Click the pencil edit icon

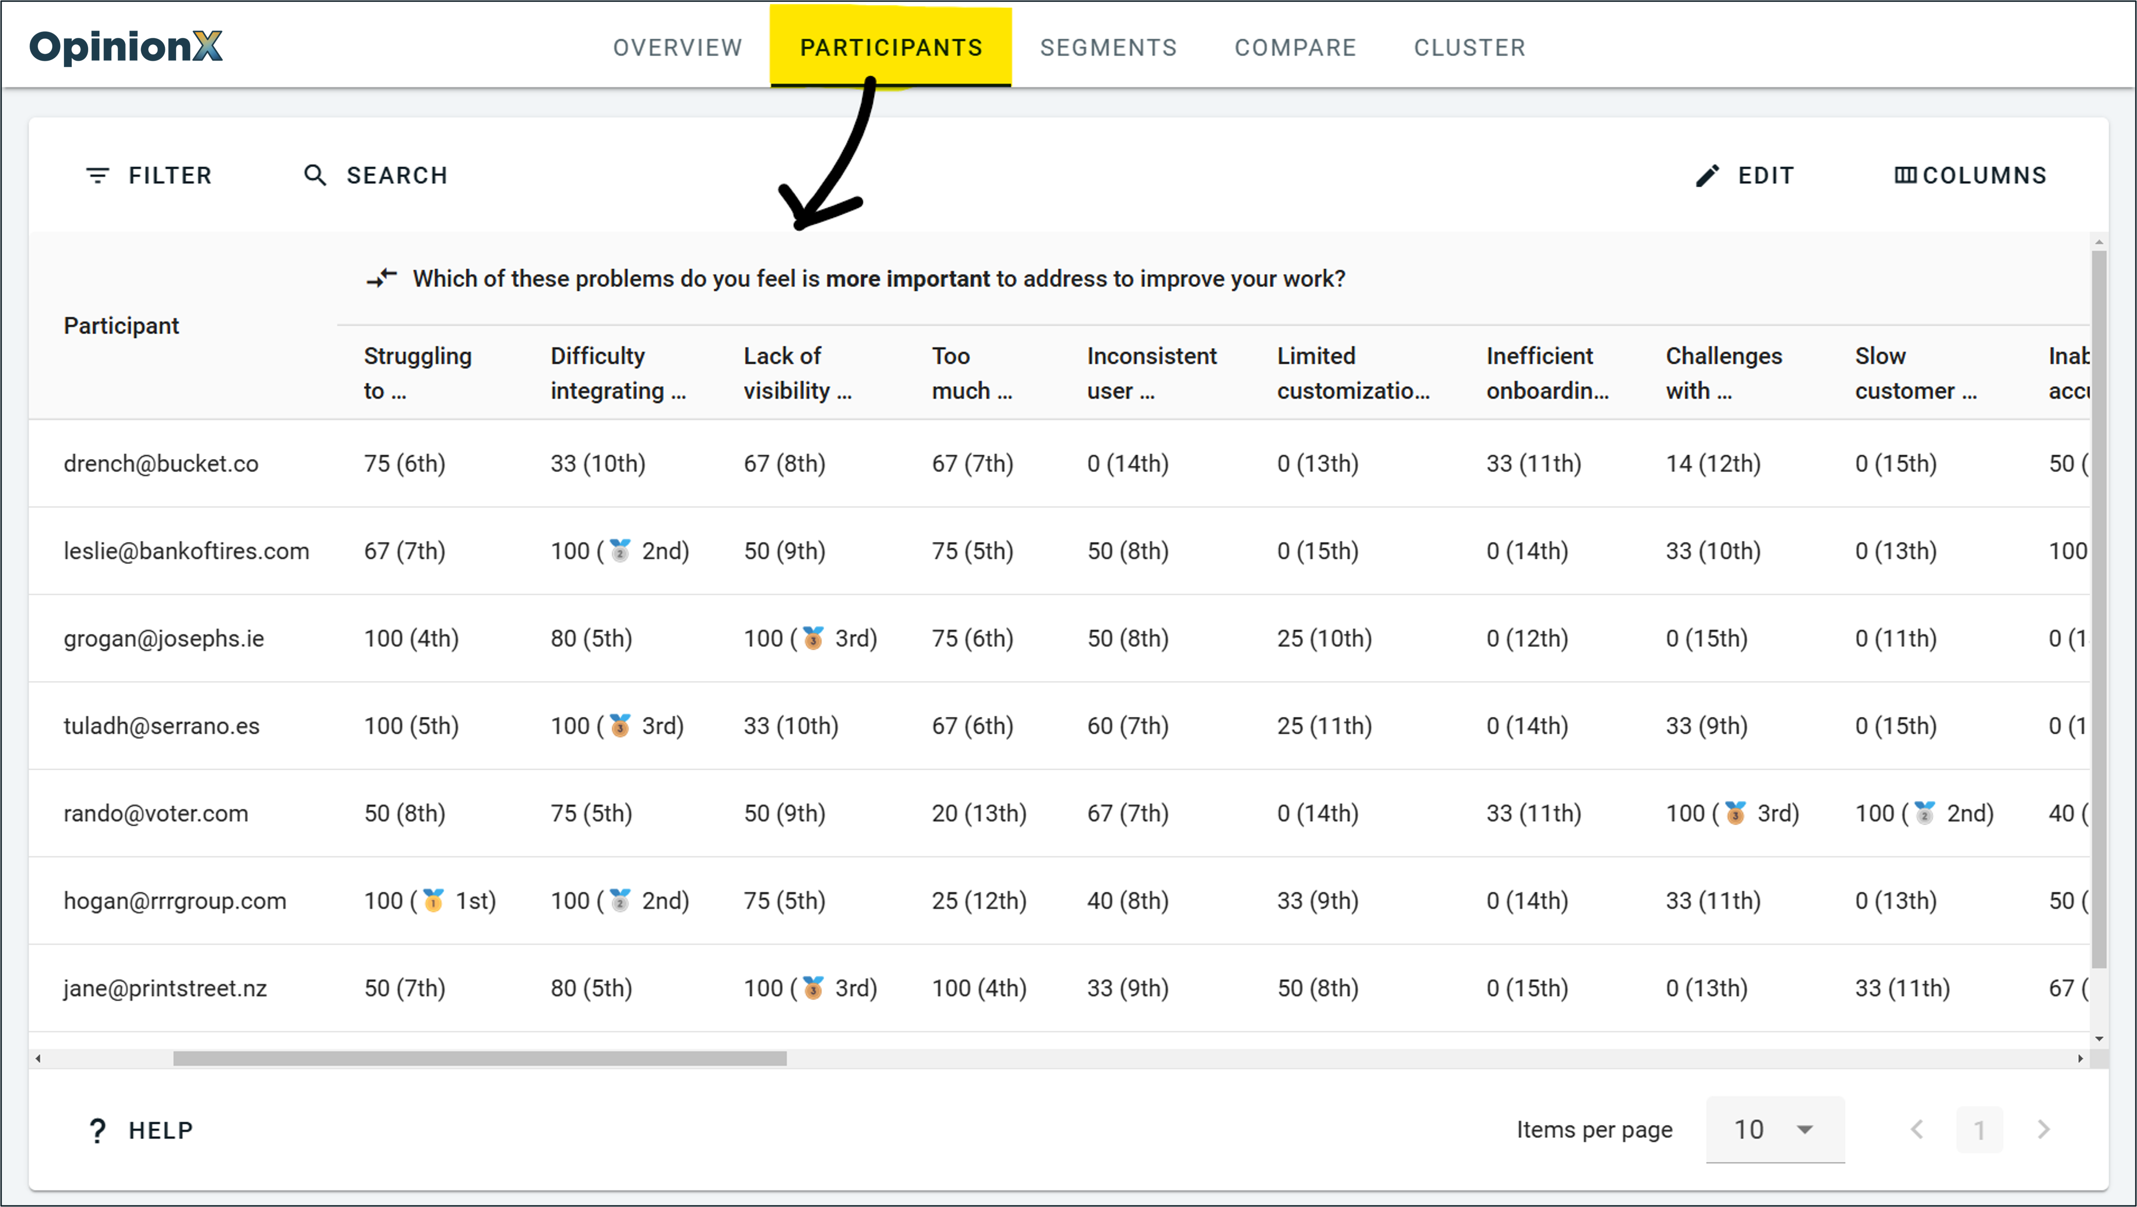click(x=1707, y=175)
